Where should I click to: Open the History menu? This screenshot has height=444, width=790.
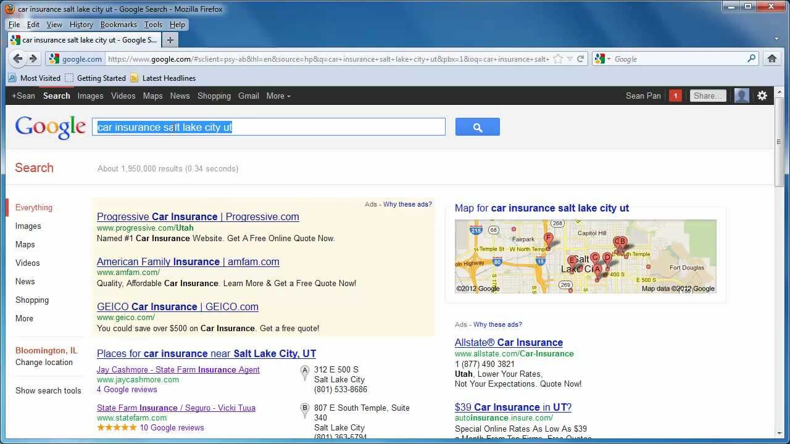[81, 25]
